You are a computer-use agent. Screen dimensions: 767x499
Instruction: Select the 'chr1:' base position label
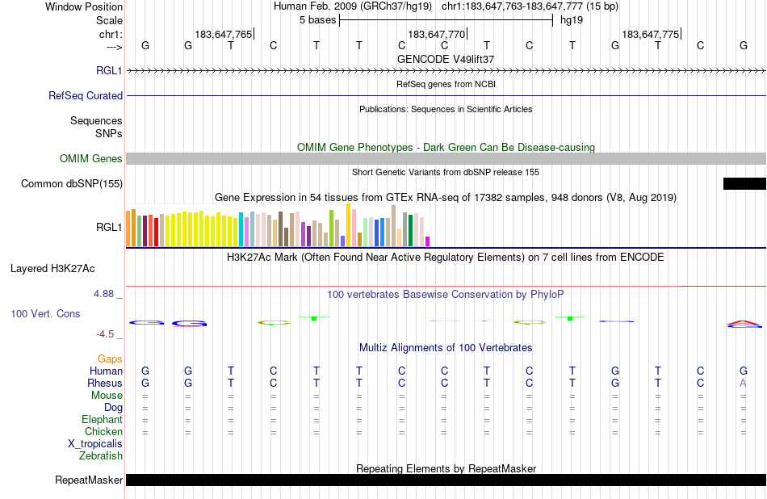[111, 34]
